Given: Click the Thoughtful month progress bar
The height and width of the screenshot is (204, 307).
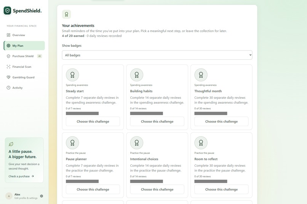Looking at the screenshot, I should pos(211,114).
